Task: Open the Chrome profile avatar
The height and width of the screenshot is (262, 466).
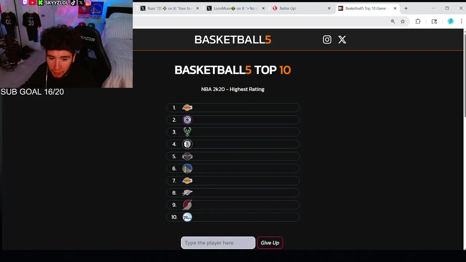Action: (451, 21)
